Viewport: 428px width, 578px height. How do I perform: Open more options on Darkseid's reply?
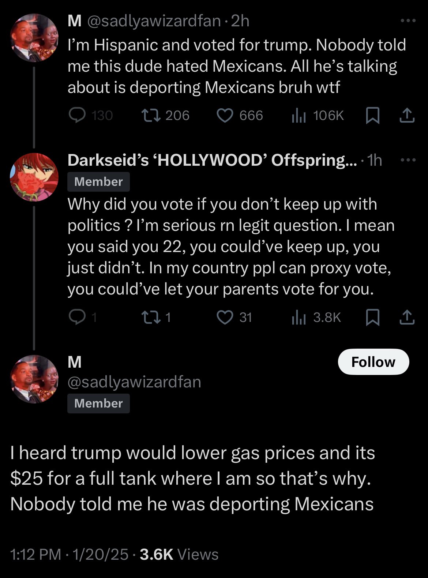point(408,160)
